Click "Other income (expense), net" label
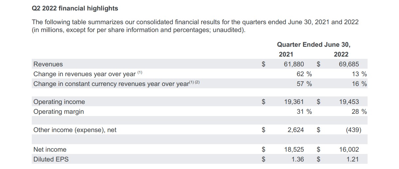This screenshot has width=399, height=169. tap(75, 130)
